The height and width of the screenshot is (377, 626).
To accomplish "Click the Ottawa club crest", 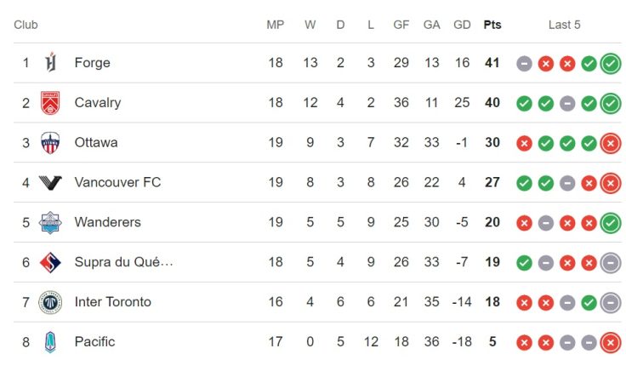I will pyautogui.click(x=50, y=143).
